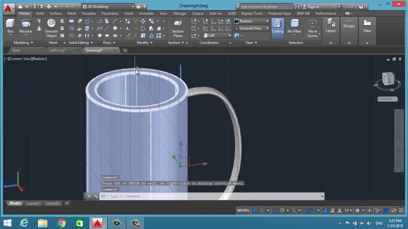Click the Save icon in quick access toolbar
Image resolution: width=408 pixels, height=229 pixels.
pyautogui.click(x=34, y=6)
